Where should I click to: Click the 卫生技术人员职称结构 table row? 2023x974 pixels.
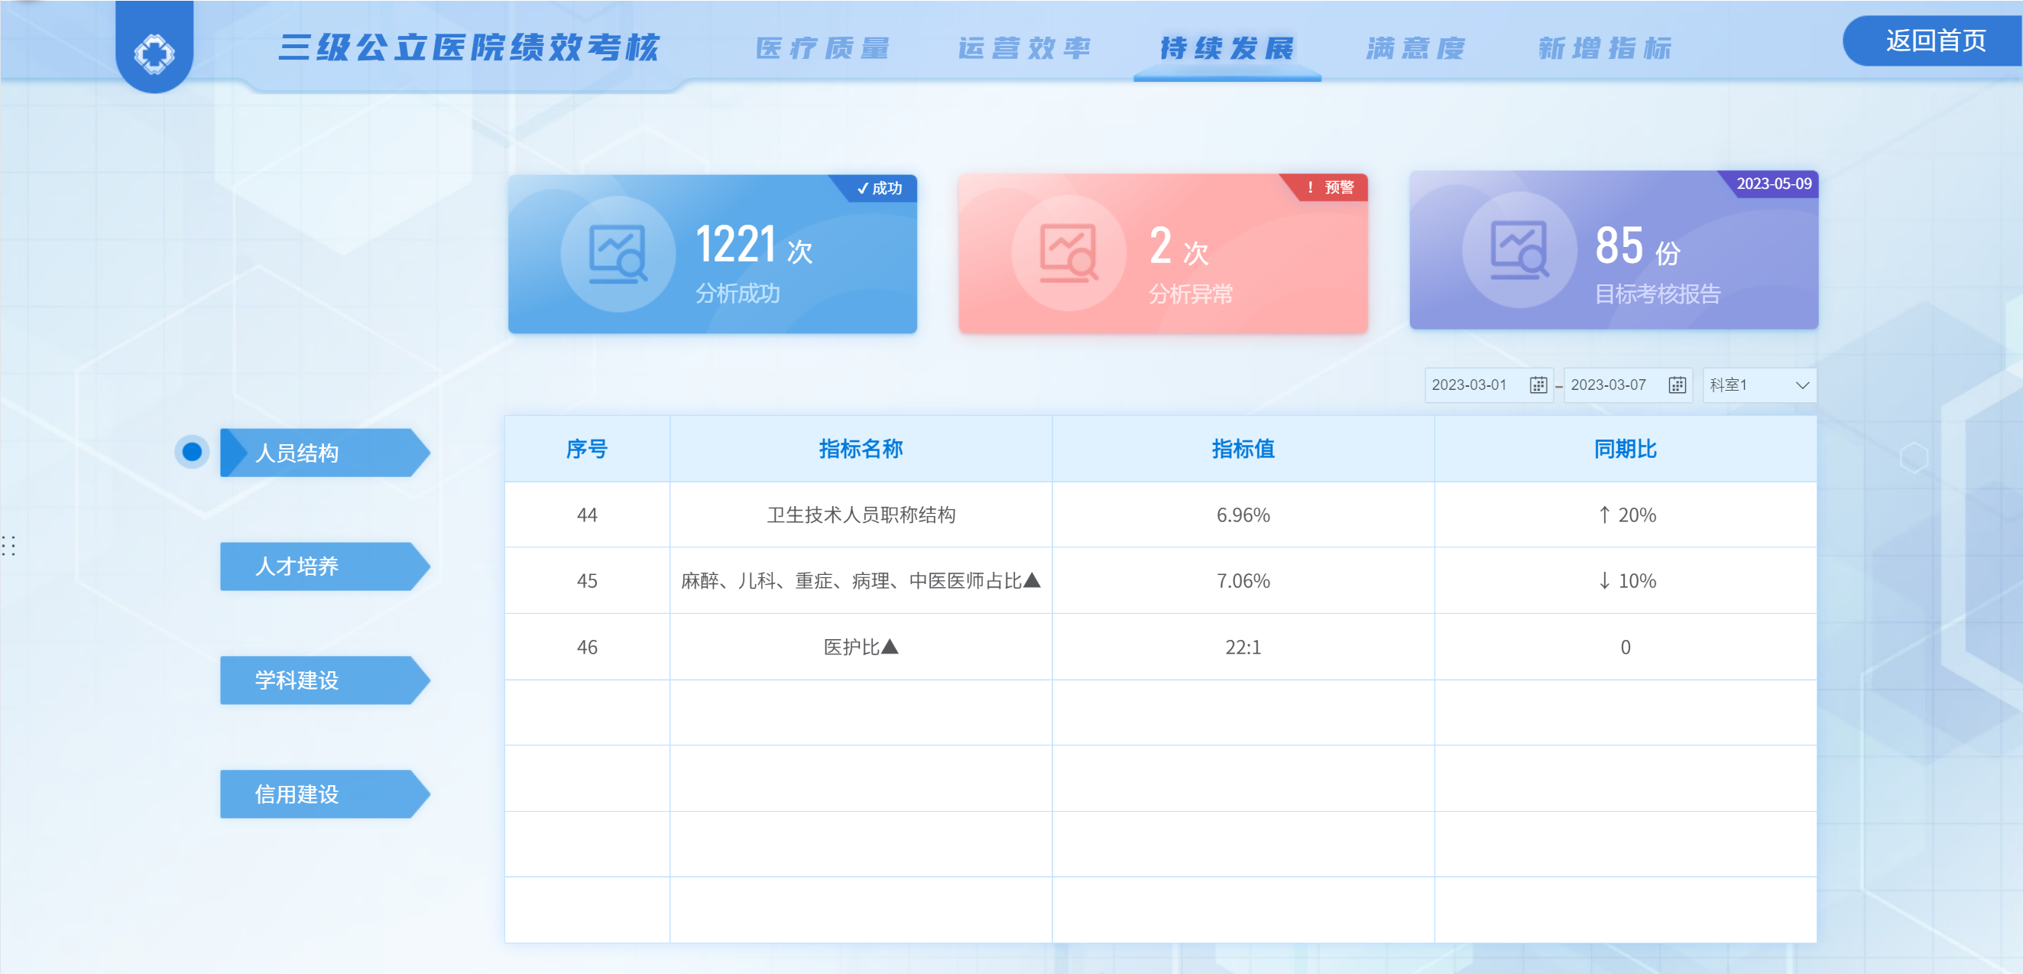point(861,515)
